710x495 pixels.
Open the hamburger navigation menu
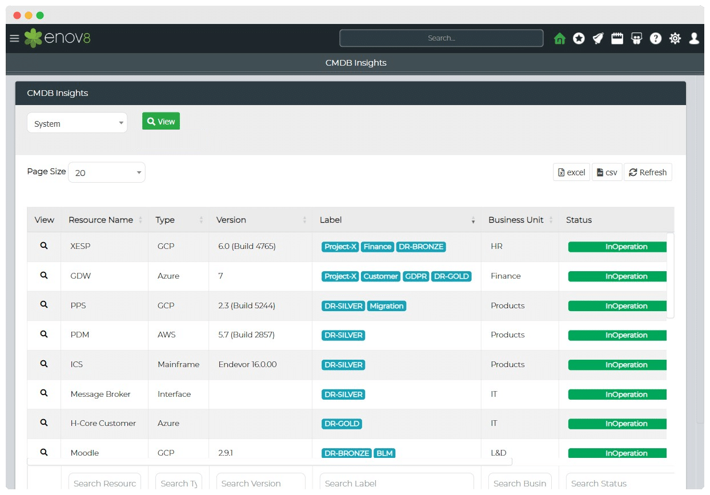click(x=14, y=38)
